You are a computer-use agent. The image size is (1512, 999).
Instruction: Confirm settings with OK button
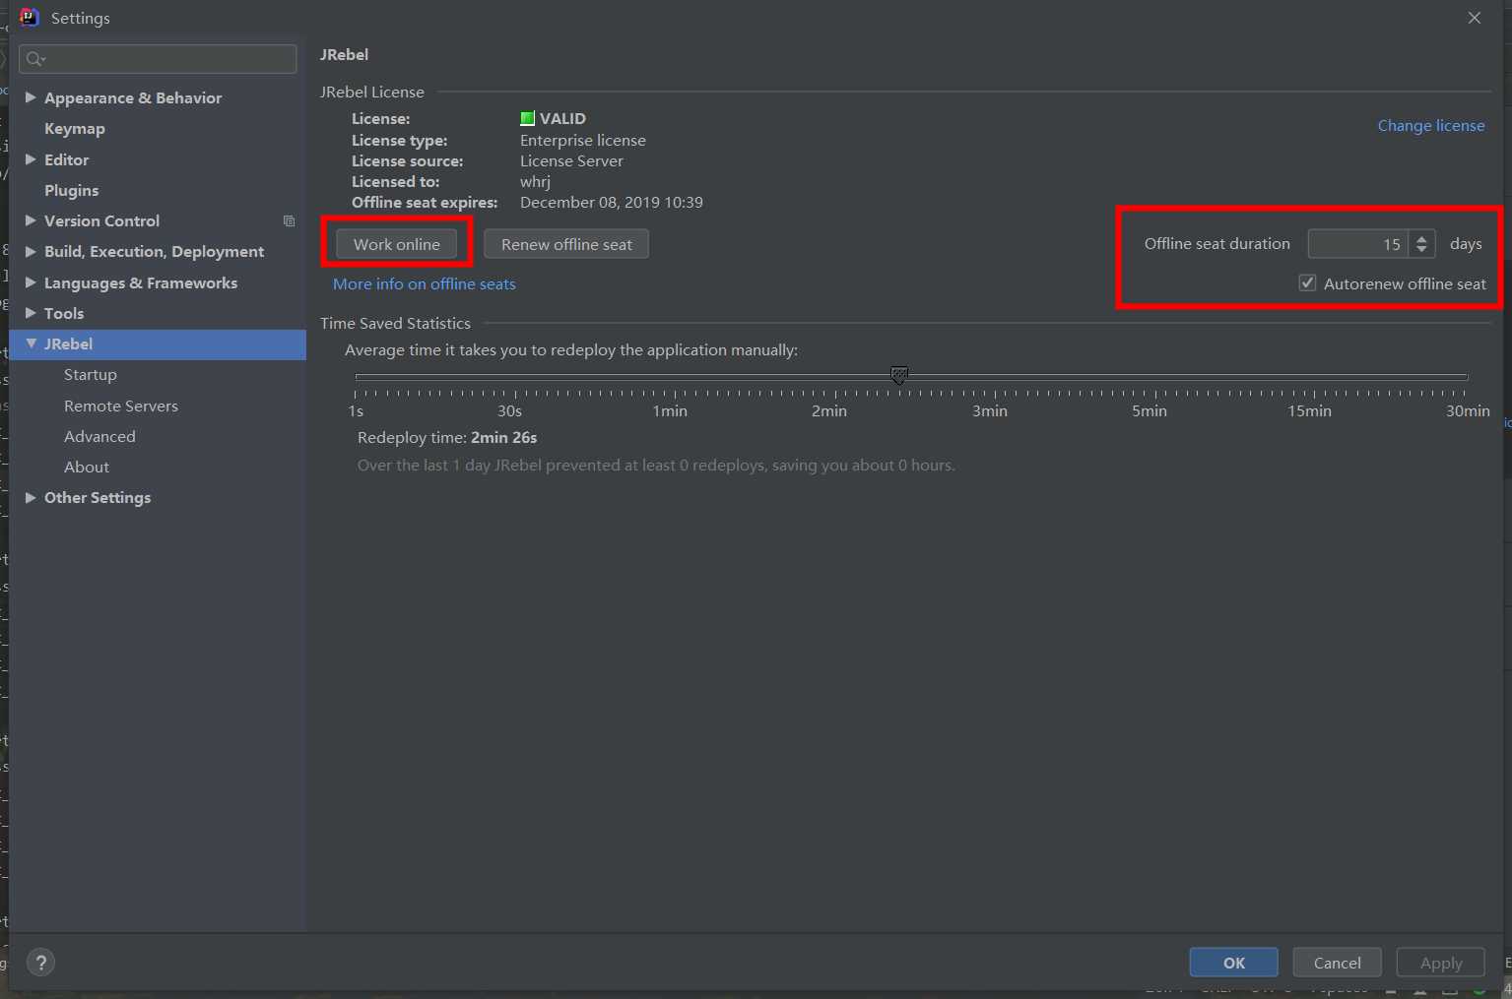coord(1233,963)
